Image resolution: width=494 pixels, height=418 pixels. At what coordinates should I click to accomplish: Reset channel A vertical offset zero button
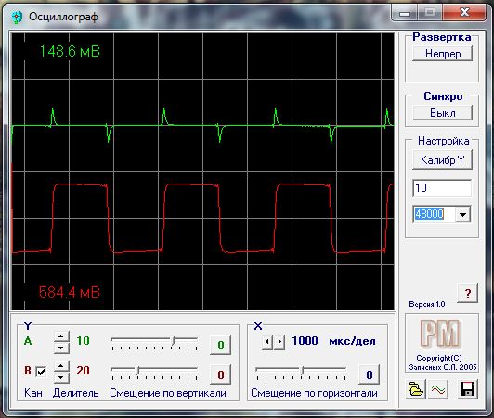point(221,345)
